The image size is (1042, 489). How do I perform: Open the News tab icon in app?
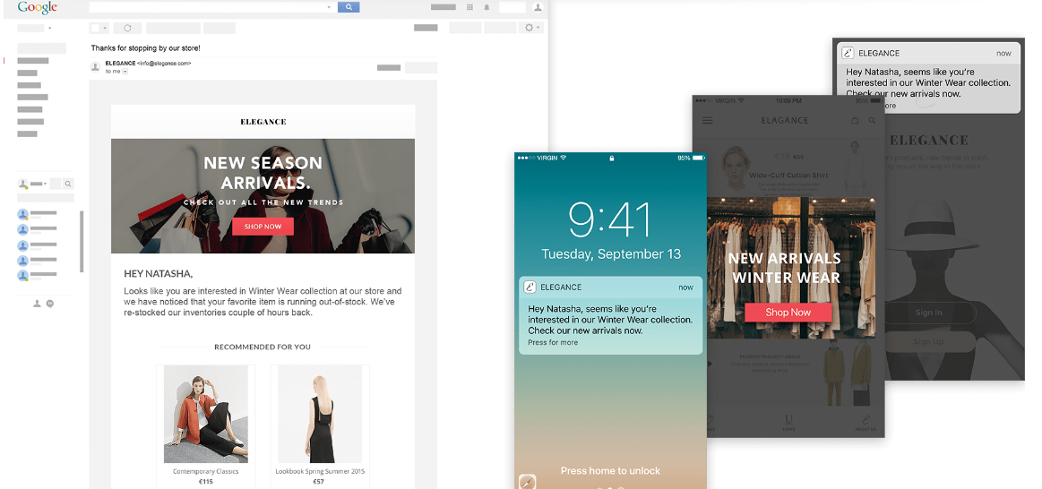788,421
